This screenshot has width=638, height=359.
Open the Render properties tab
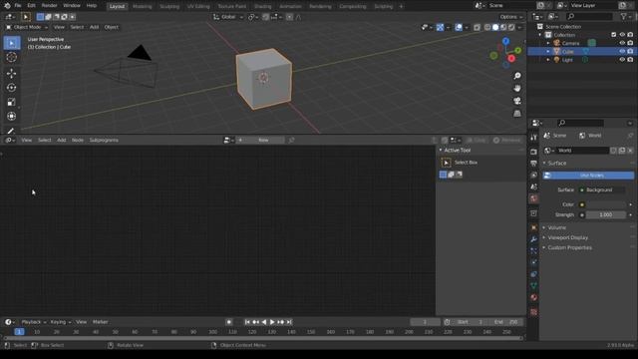[534, 152]
